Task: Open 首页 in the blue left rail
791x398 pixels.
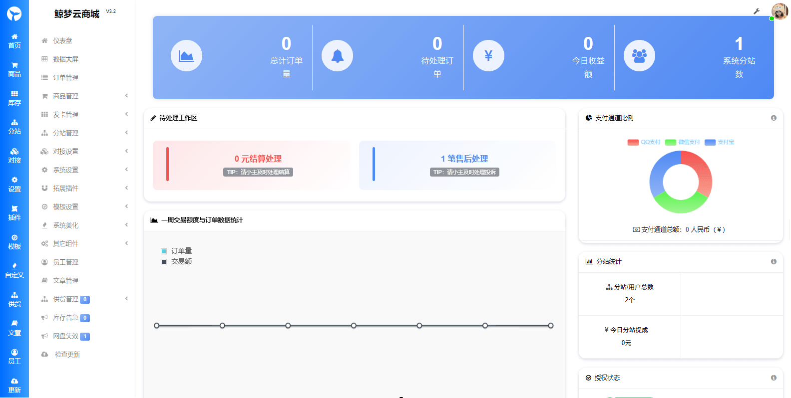Action: (14, 41)
